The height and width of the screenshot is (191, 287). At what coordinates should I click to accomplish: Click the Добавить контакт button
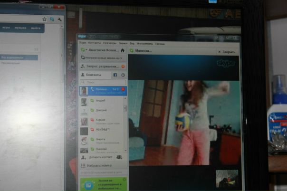point(99,157)
